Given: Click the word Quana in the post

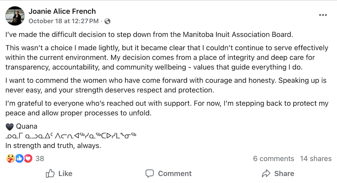Looking at the screenshot, I should 27,126.
